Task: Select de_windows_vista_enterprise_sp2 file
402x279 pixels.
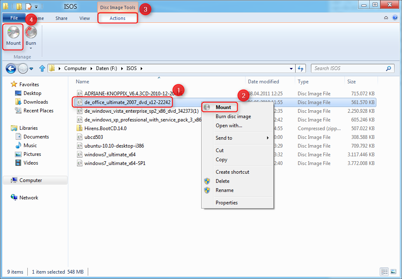Action: [138, 111]
